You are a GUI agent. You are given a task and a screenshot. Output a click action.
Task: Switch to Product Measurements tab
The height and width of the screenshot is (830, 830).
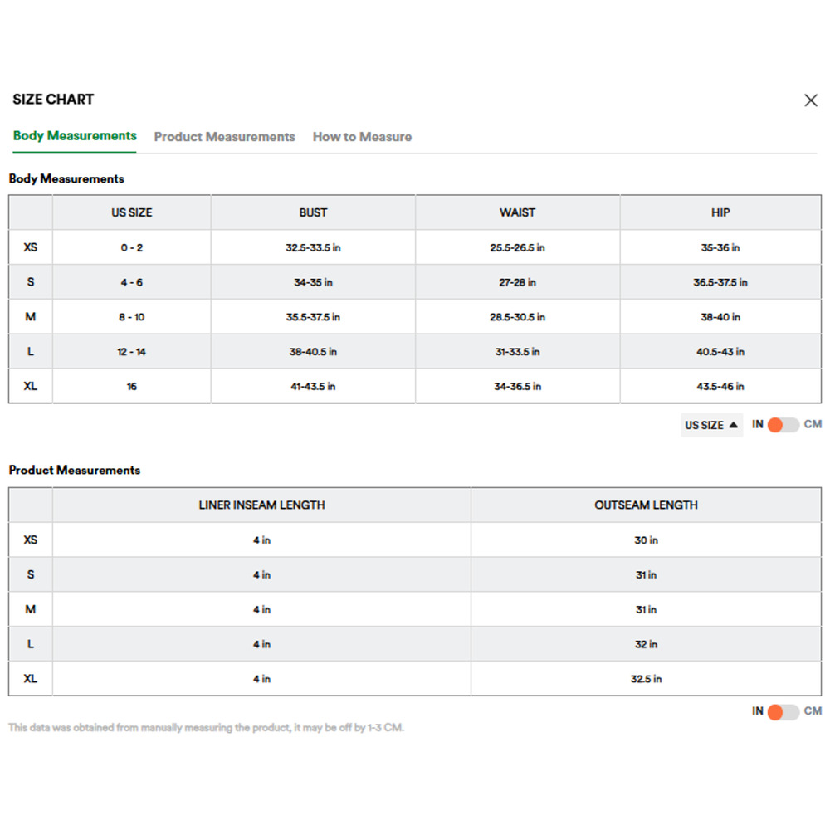coord(224,137)
